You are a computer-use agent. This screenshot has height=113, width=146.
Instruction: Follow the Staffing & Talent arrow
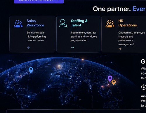[x=72, y=48]
